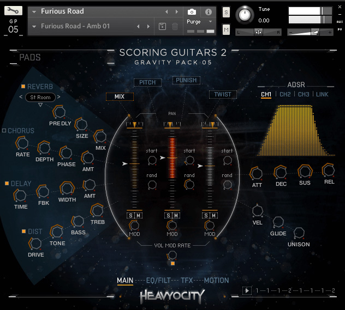Open the wrench instrument options icon
The image size is (345, 310).
[13, 10]
